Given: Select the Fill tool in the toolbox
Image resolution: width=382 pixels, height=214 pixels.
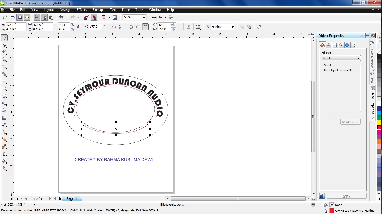Looking at the screenshot, I should pos(4,161).
